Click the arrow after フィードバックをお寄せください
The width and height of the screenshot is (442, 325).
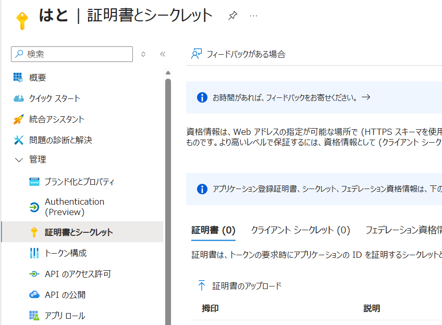(366, 97)
